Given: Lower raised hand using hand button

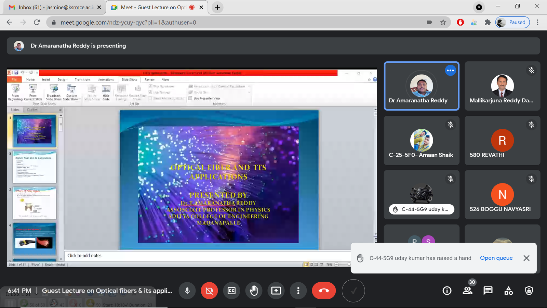Looking at the screenshot, I should coord(254,291).
